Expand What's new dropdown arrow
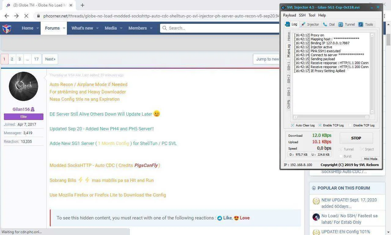This screenshot has height=235, width=391. coord(97,28)
